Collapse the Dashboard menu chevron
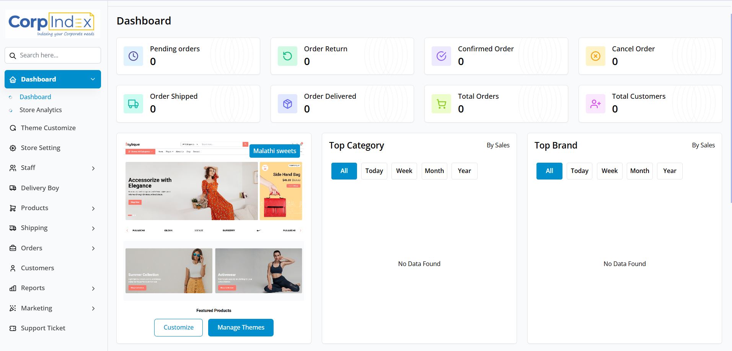 (x=93, y=79)
